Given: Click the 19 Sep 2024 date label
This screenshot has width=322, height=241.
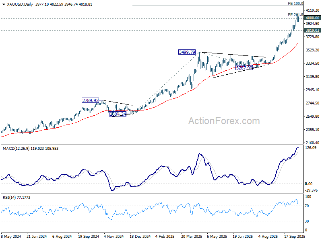Looking at the screenshot, I should coord(89,237).
